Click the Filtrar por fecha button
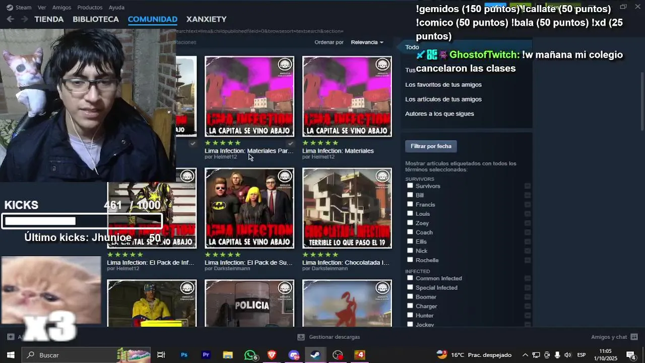Screen dimensions: 645x363 [431, 146]
